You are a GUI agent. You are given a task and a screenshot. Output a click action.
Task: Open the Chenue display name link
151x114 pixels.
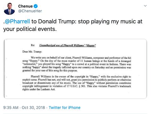click(25, 6)
